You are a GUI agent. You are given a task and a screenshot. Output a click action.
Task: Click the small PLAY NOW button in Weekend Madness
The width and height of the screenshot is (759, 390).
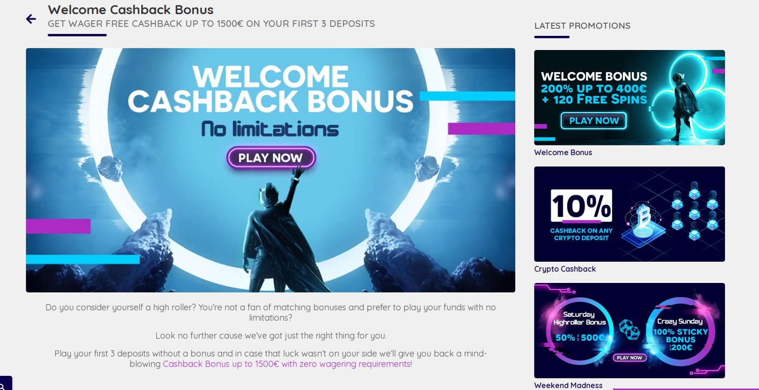click(629, 358)
